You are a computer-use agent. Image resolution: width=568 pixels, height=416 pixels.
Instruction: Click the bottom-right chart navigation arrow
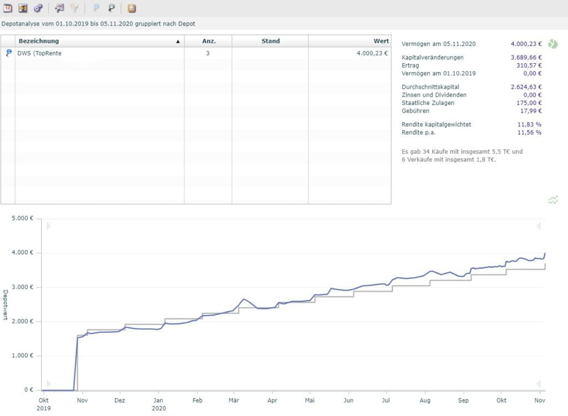click(539, 383)
